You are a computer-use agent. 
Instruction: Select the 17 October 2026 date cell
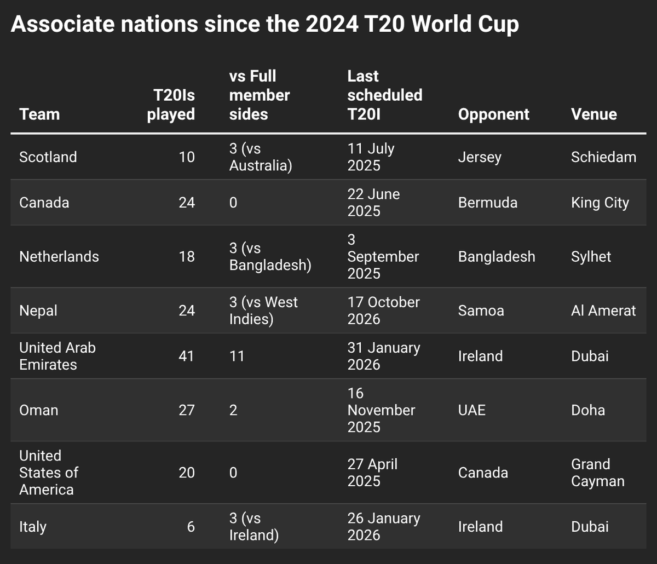[x=383, y=310]
